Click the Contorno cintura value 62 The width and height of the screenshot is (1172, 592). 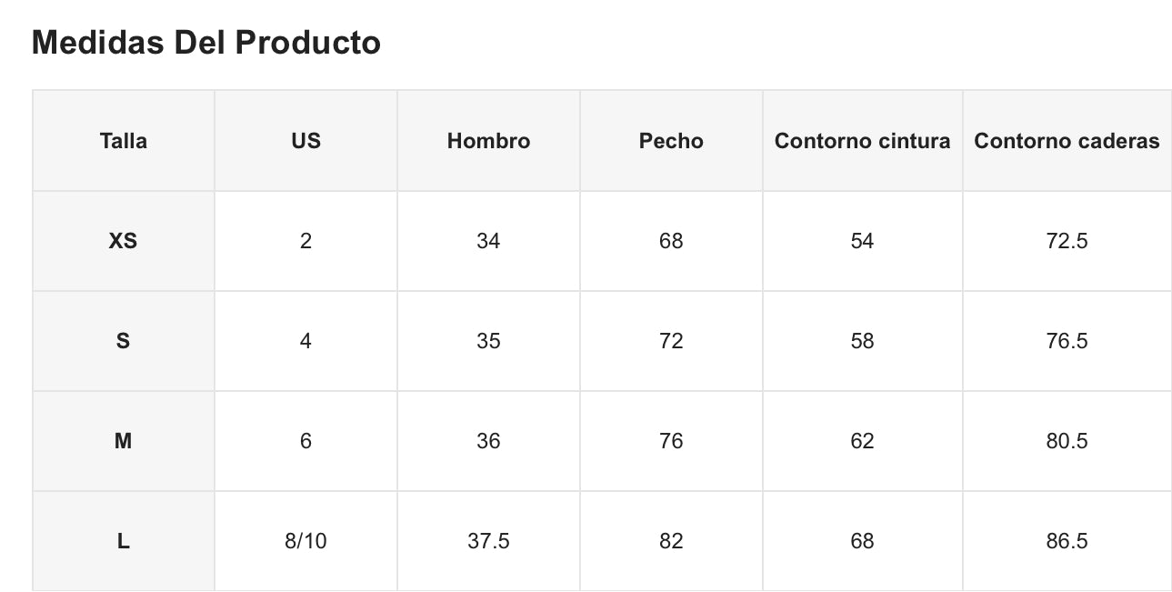coord(862,441)
